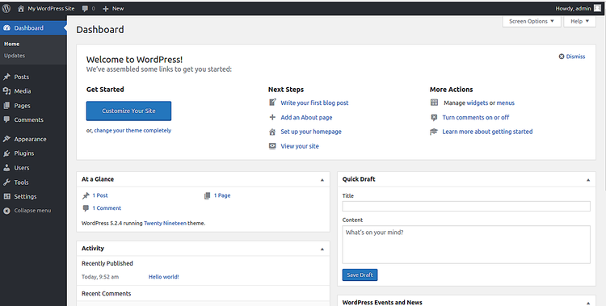The height and width of the screenshot is (306, 606).
Task: Click the graduation cap icon beside Learn more
Action: [x=434, y=132]
